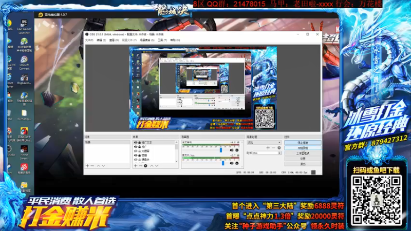Screen dimensions: 411x231
Task: Mute the desktop audio (桌面音频) speaker icon
Action: [232, 150]
